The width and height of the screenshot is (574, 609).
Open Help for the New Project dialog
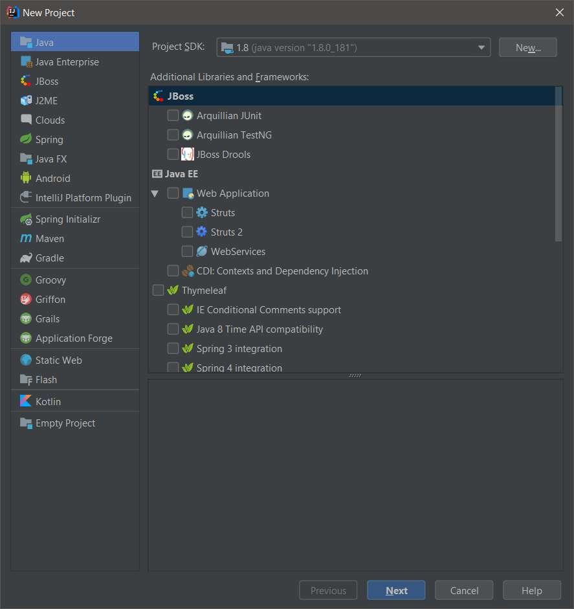coord(532,590)
